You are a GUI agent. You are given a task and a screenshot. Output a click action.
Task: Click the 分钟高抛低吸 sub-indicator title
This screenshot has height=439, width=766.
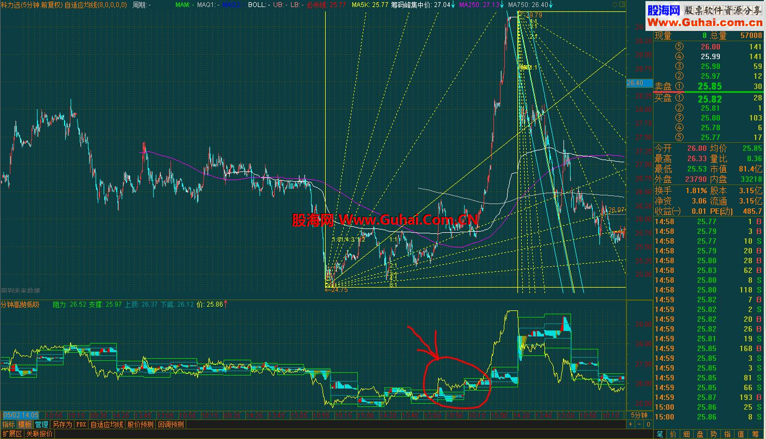(21, 304)
